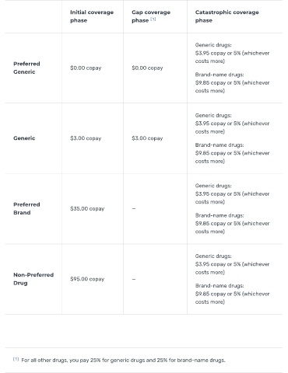The width and height of the screenshot is (288, 373).
Task: Select the $3.00 copay initial coverage value
Action: pos(86,138)
